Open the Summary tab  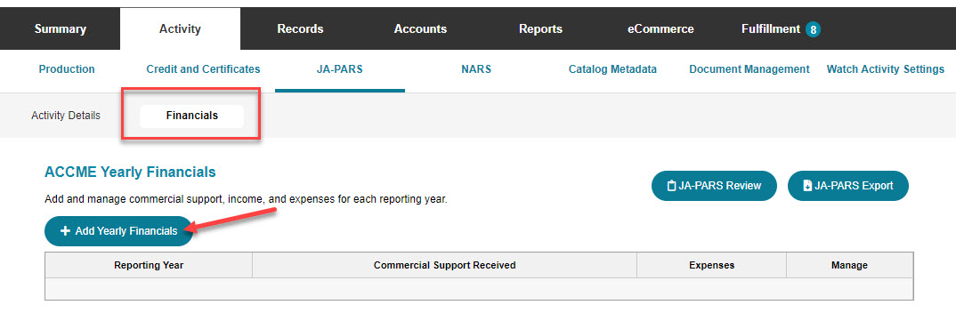(60, 28)
